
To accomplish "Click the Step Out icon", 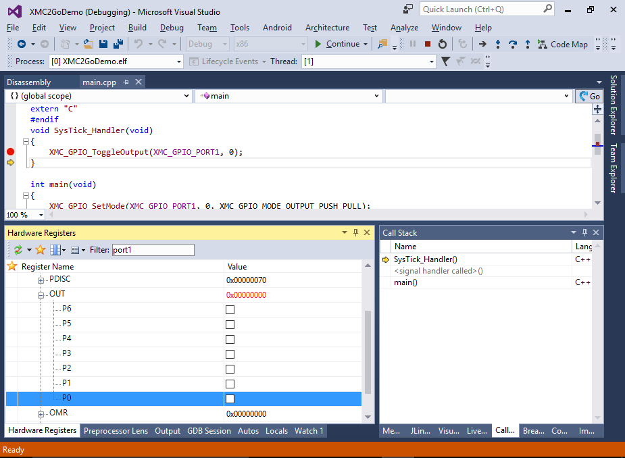I will (x=528, y=44).
